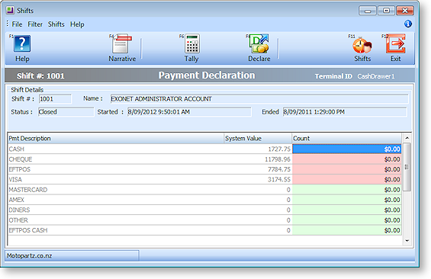Viewport: 431px width, 279px height.
Task: Click the MASTERCARD payment description
Action: pos(27,190)
